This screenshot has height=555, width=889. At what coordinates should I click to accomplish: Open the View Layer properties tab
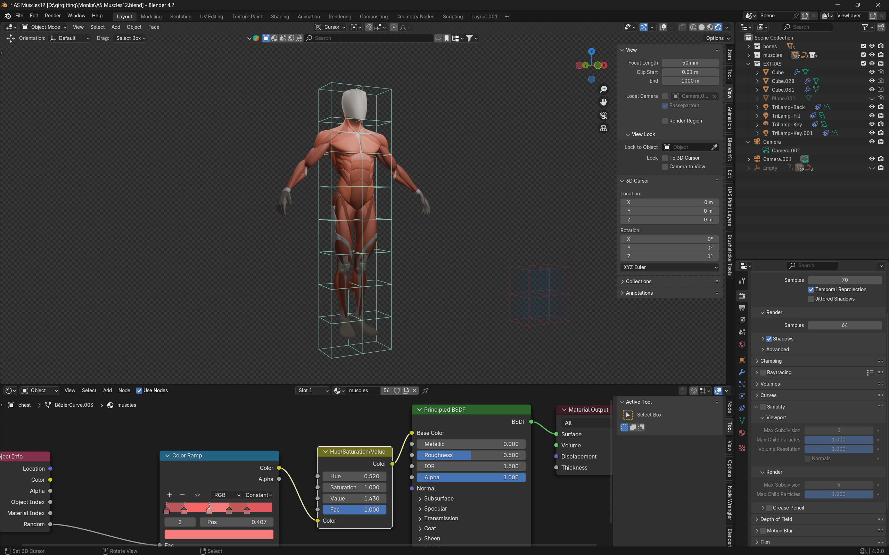(742, 320)
